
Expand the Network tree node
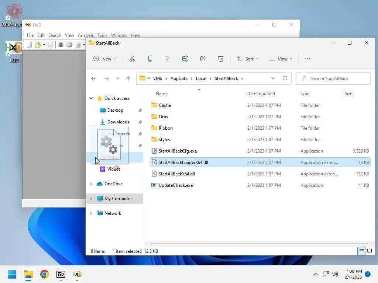click(91, 213)
